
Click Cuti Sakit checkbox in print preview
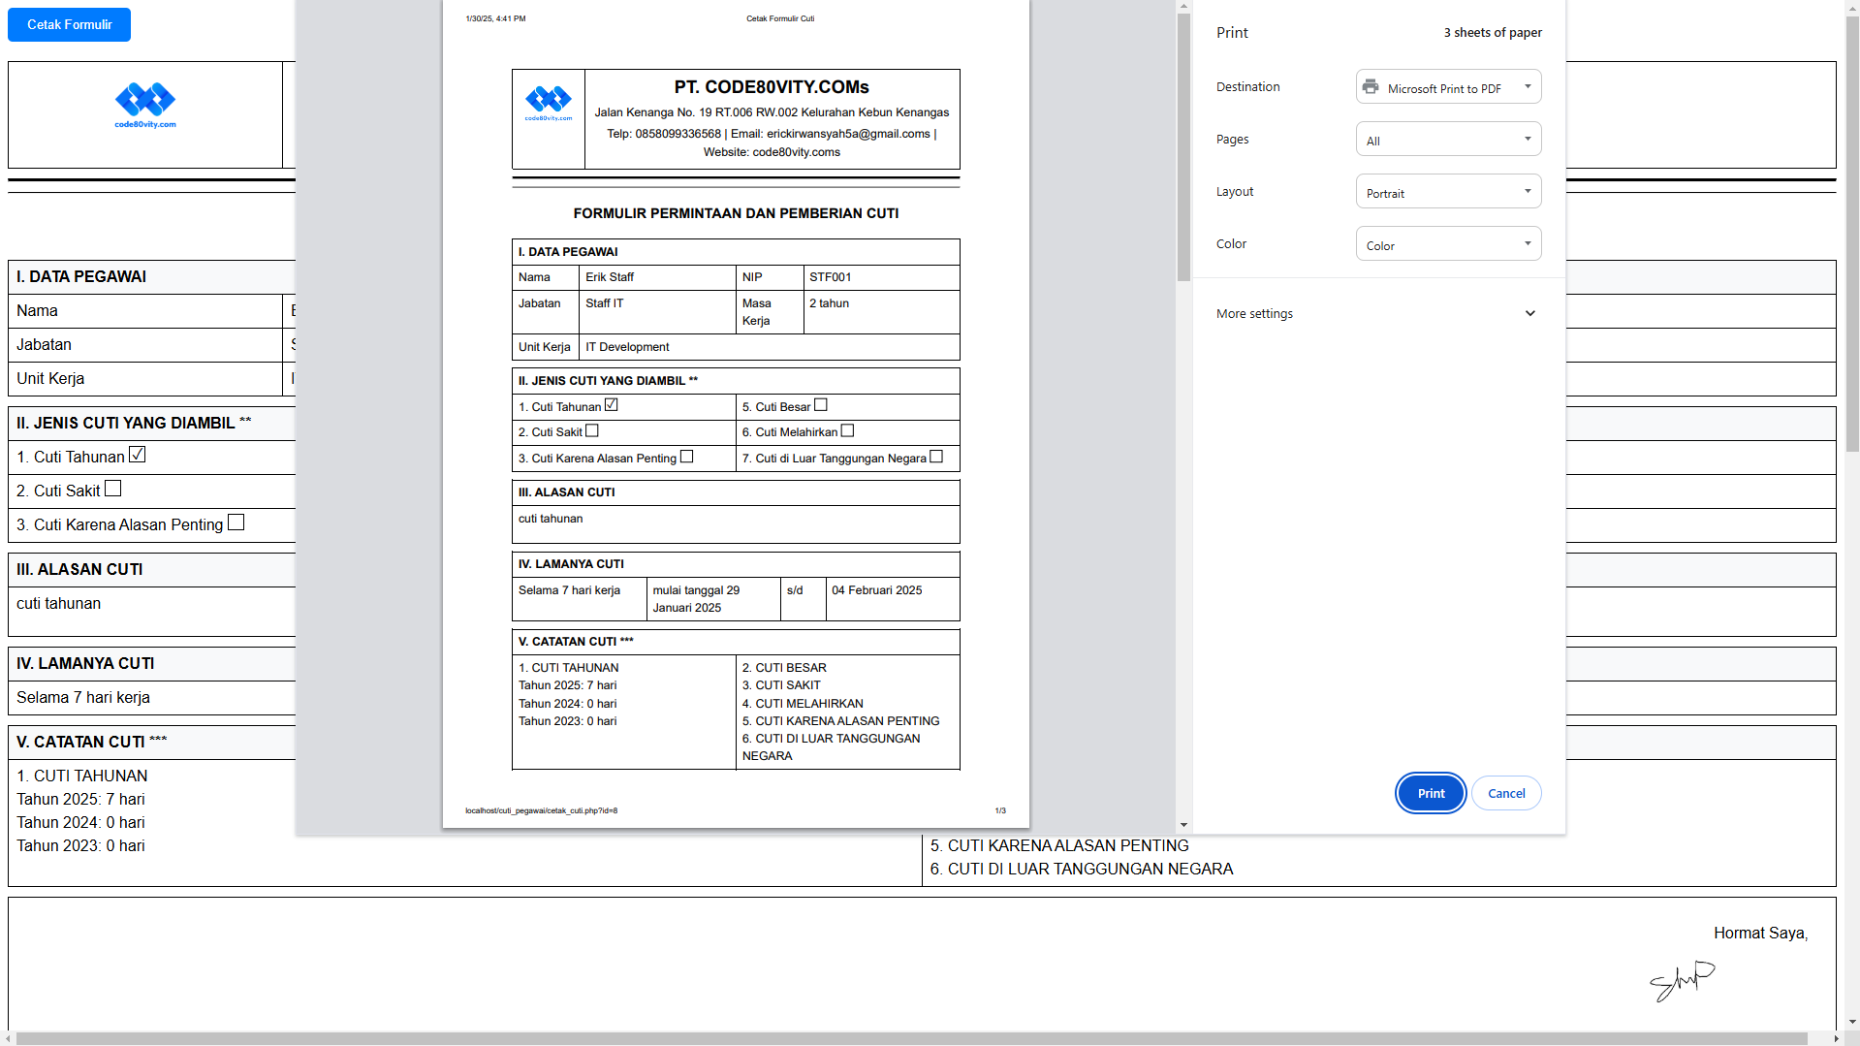[591, 430]
